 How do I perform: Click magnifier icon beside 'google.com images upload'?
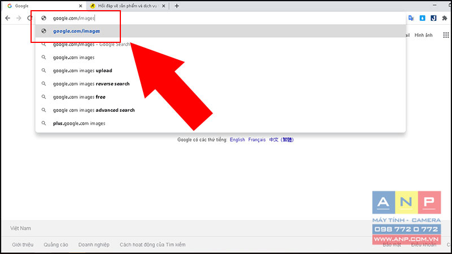[44, 71]
